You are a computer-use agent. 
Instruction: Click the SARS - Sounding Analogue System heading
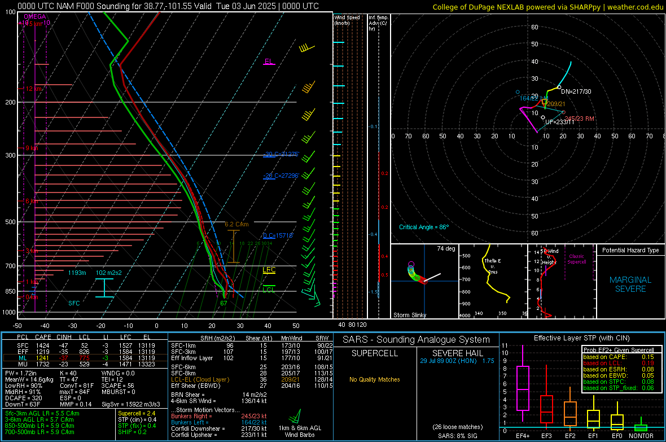pos(417,340)
